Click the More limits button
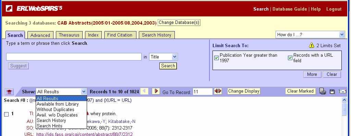The height and width of the screenshot is (136, 351). pos(312,74)
